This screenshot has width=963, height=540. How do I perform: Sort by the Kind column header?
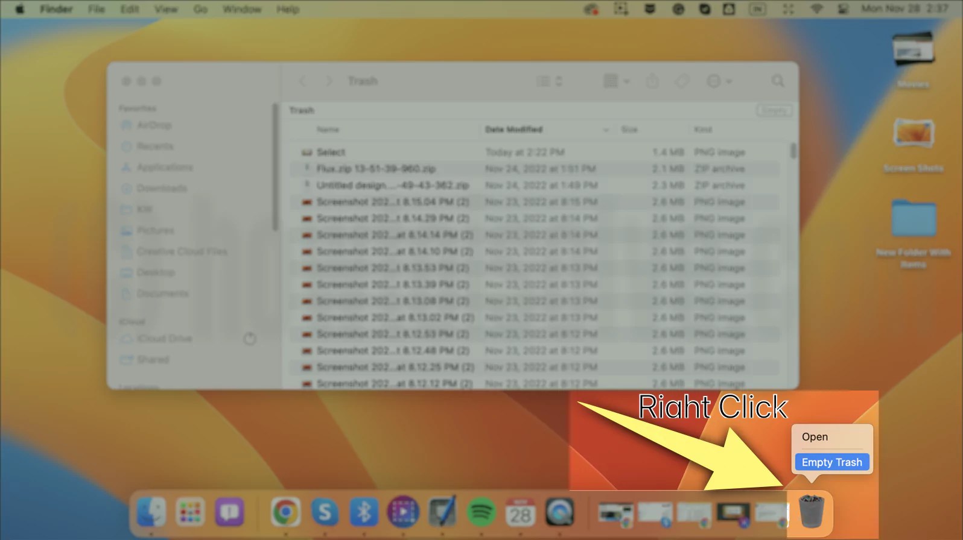coord(703,130)
